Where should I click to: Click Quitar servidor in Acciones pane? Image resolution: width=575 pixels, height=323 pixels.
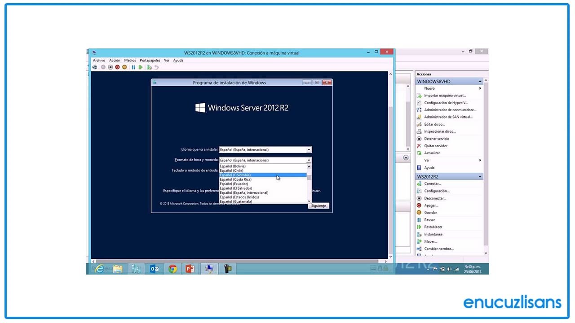[436, 146]
